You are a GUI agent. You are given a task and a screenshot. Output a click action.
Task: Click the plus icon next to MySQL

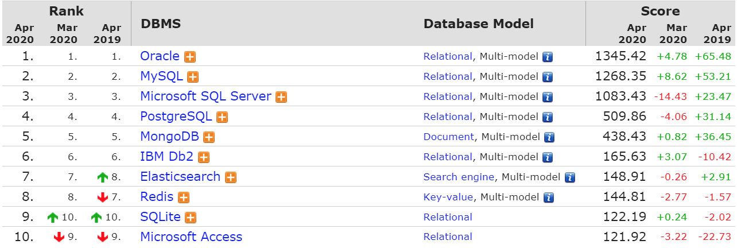click(193, 77)
